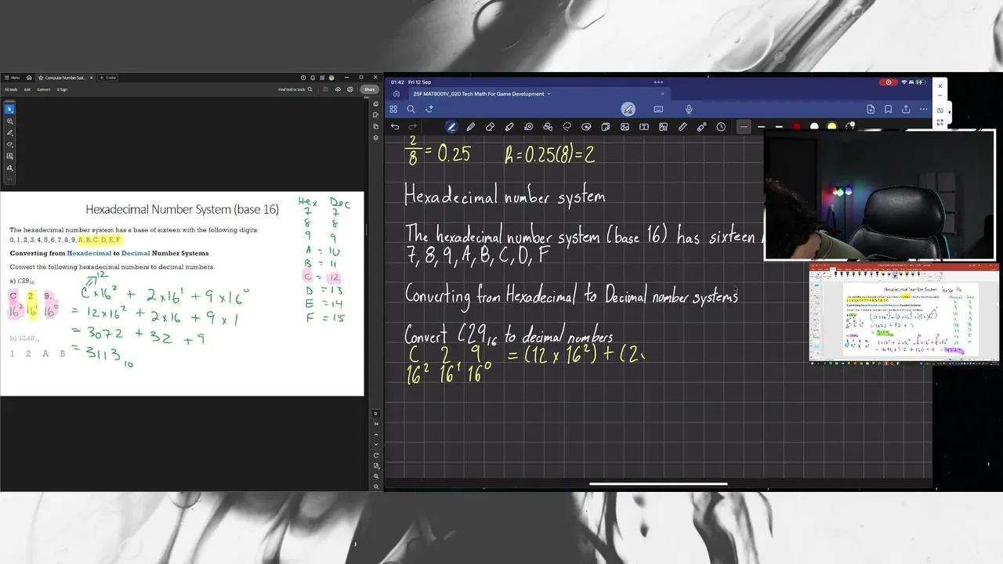Bookmark the current notebook page
The image size is (1003, 564).
(889, 109)
